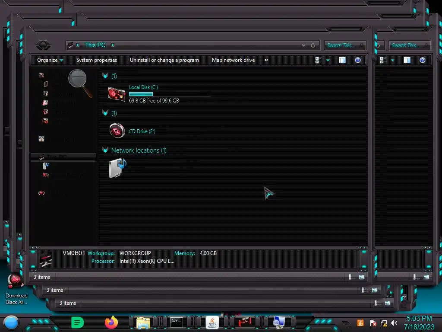Click the network warning tray icon
The width and height of the screenshot is (442, 332).
click(384, 323)
